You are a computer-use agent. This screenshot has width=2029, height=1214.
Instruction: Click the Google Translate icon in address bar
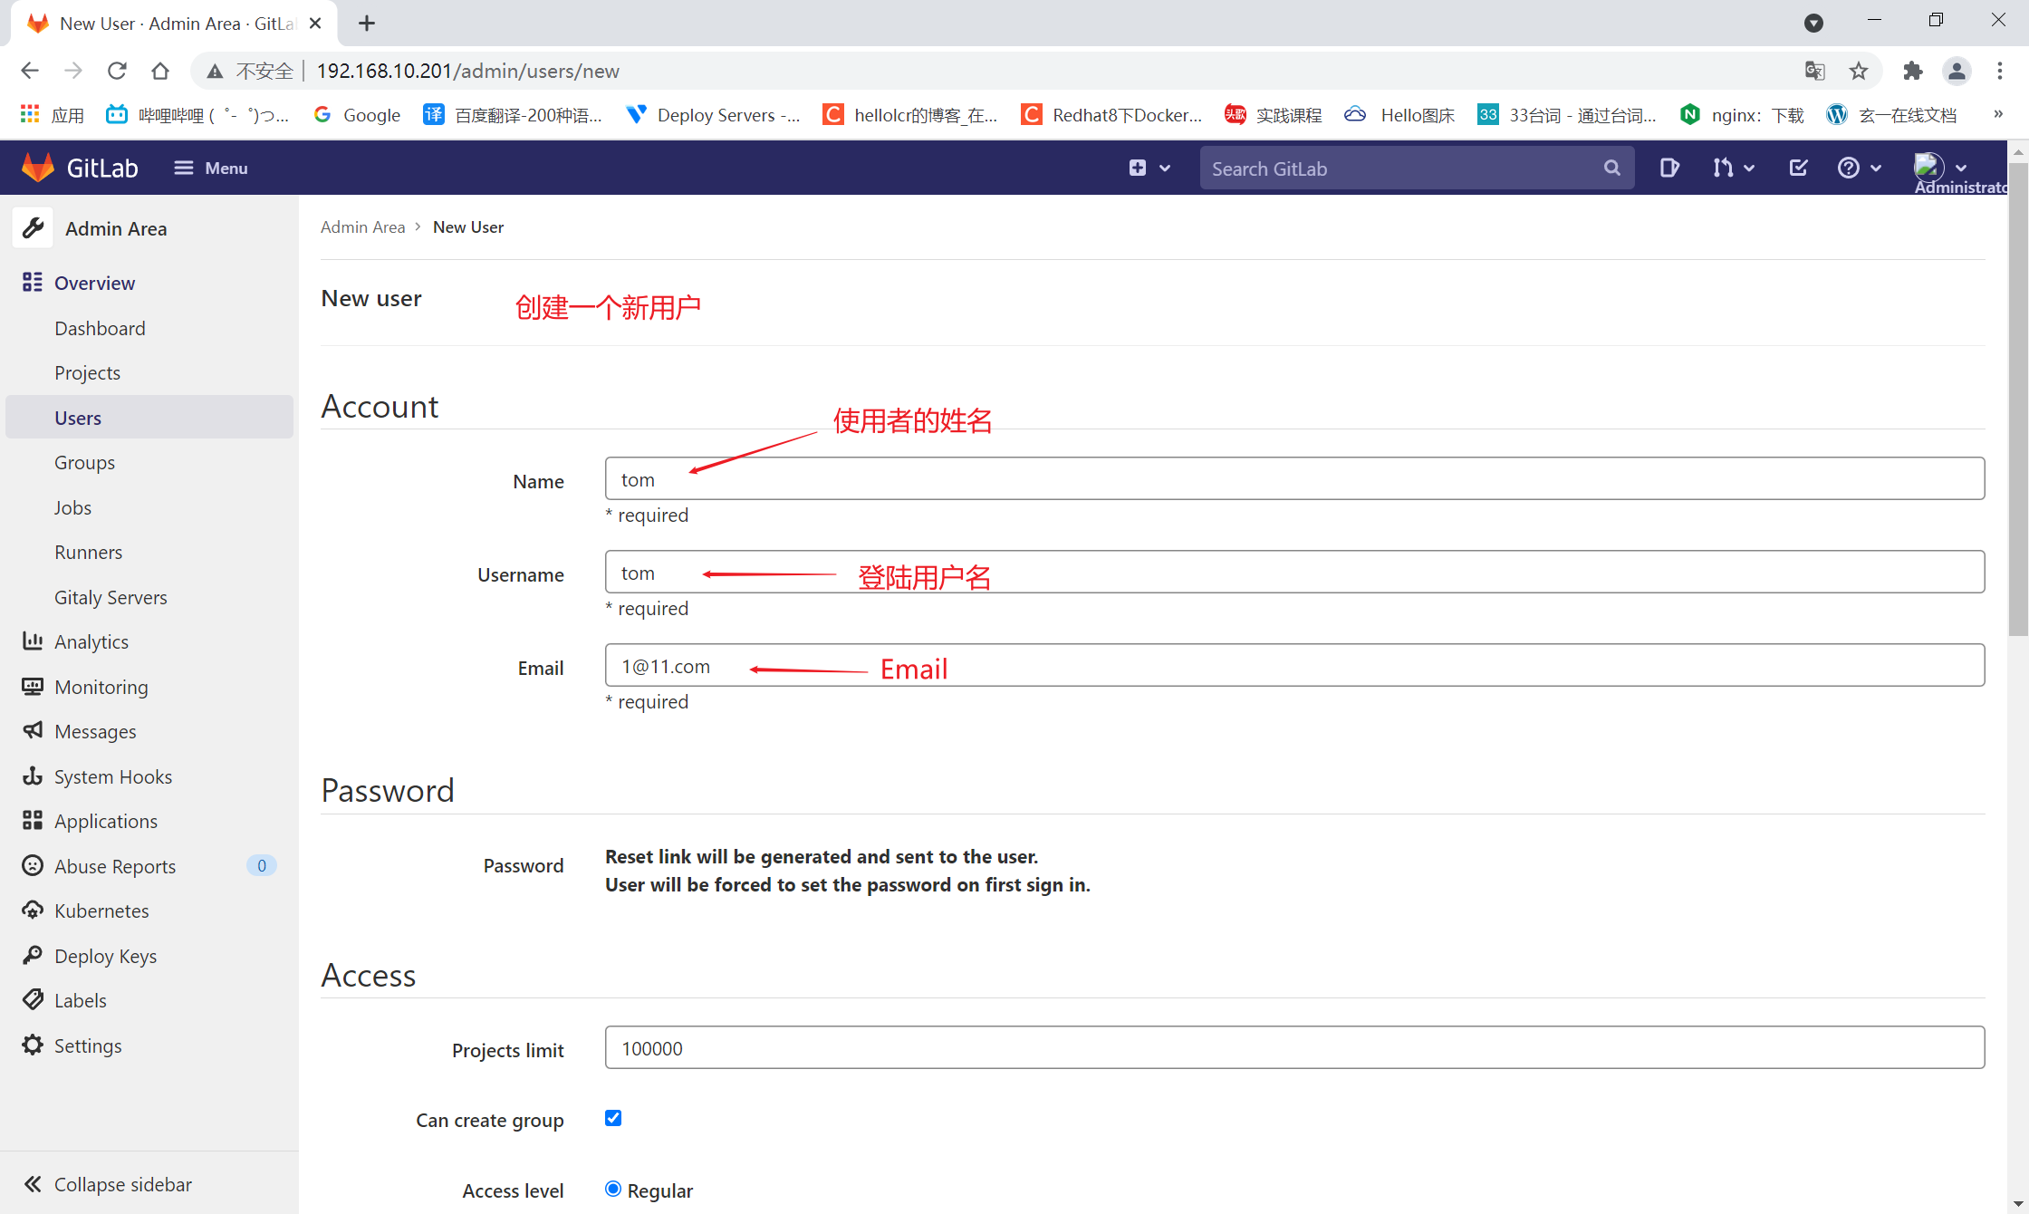tap(1814, 71)
